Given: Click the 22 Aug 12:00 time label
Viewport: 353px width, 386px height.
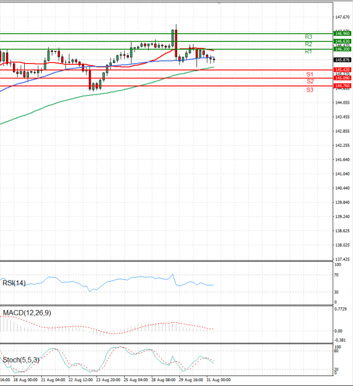Looking at the screenshot, I should [x=81, y=380].
